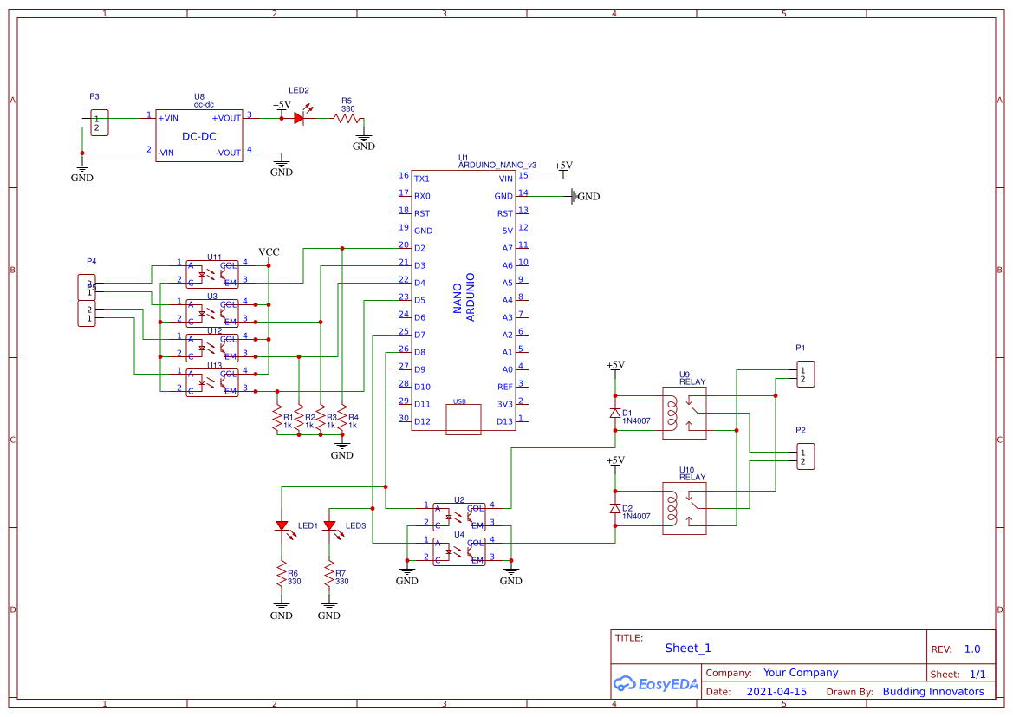Select the DC-DC converter symbol U8

tap(198, 134)
